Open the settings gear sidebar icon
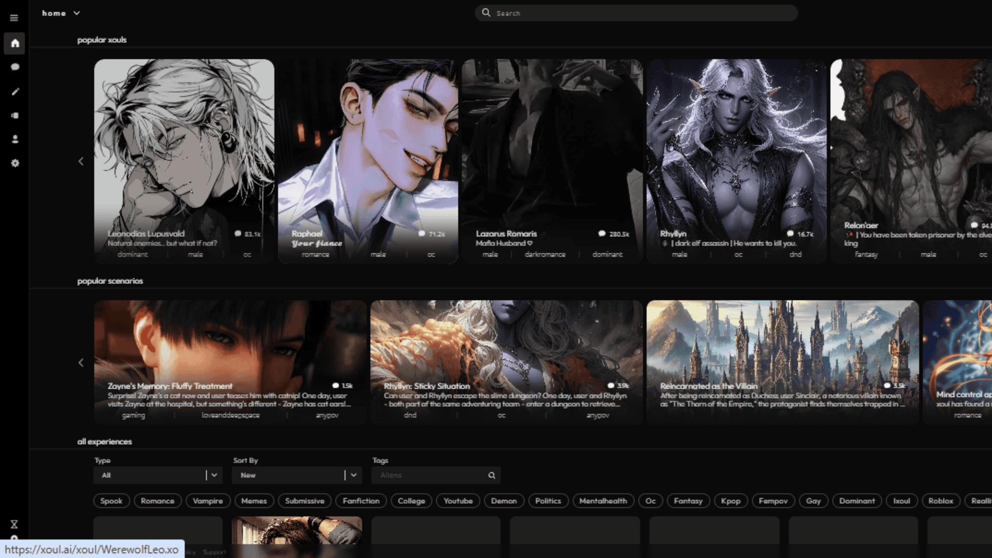This screenshot has width=992, height=558. coord(15,163)
